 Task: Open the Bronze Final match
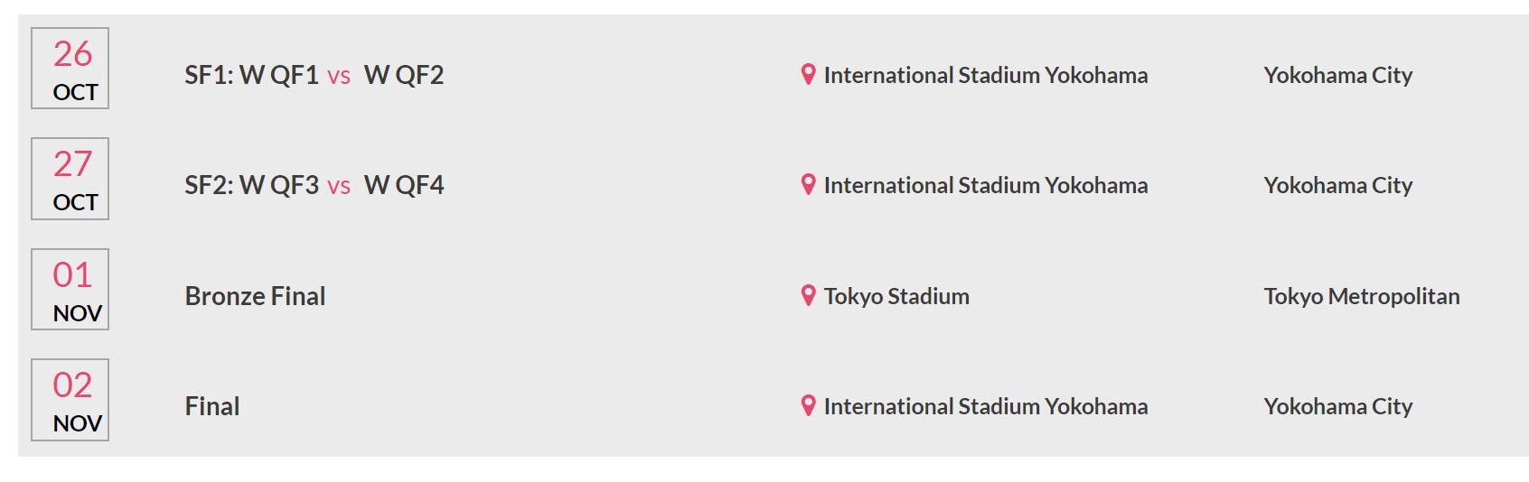click(x=255, y=296)
